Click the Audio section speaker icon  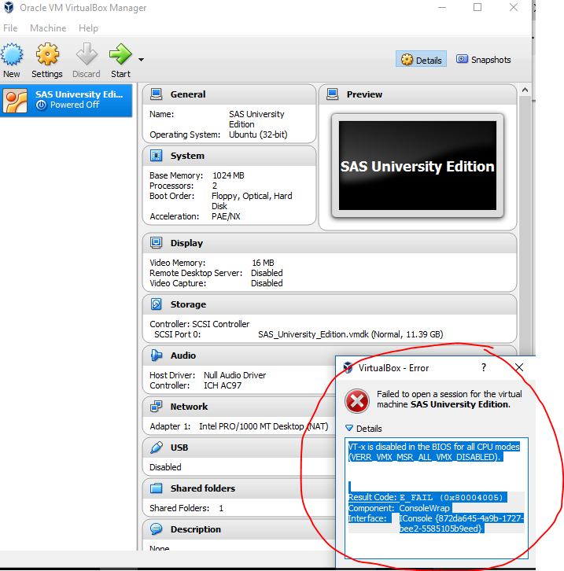(x=157, y=355)
